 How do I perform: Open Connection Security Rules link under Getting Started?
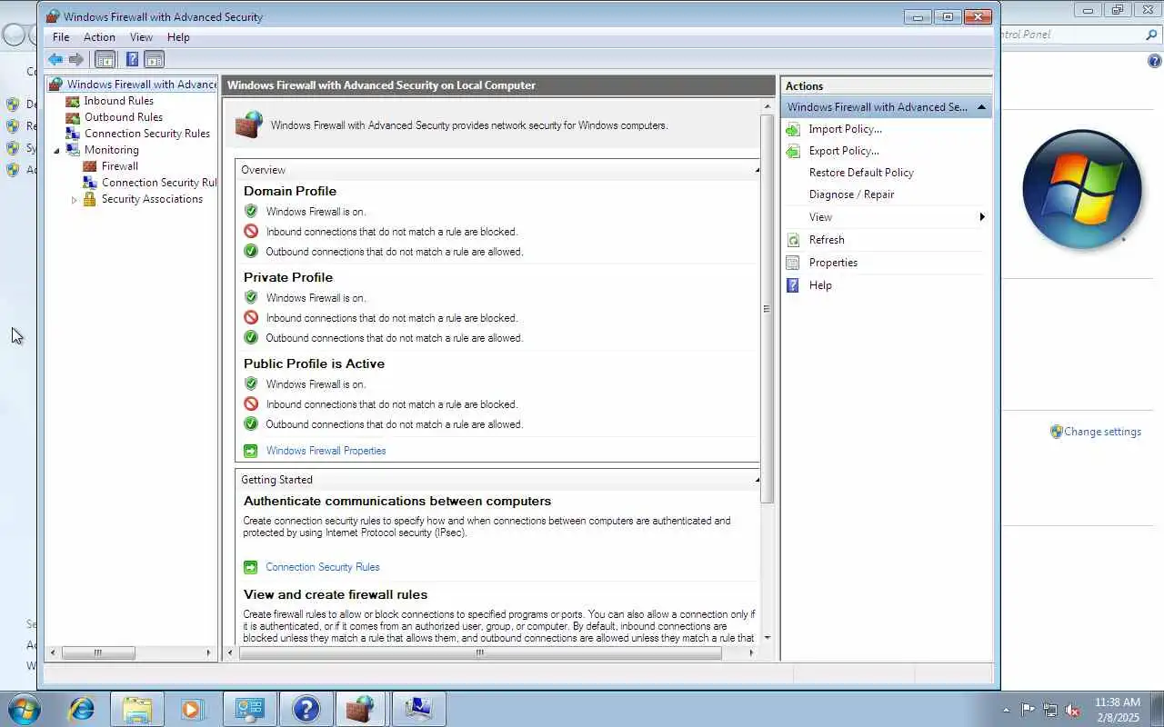(323, 567)
